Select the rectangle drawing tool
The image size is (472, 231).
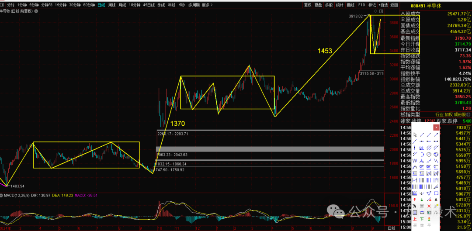436,193
